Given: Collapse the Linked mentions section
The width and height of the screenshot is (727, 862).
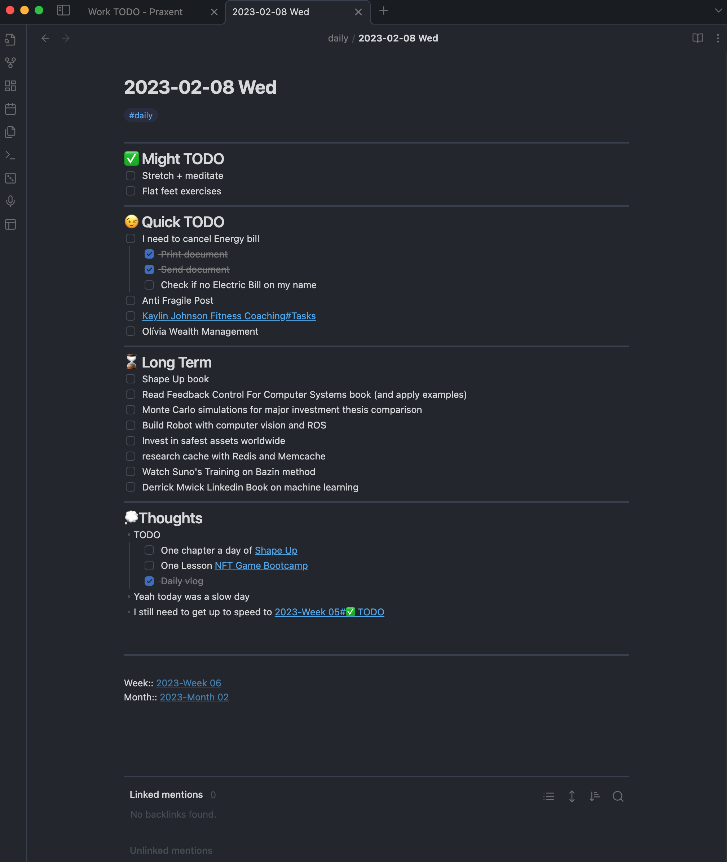Looking at the screenshot, I should pos(166,795).
